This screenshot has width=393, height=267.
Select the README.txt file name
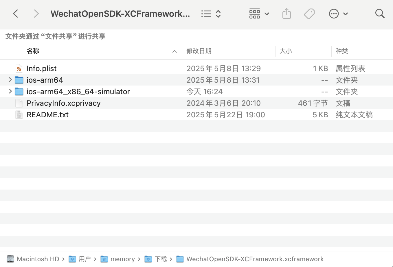(48, 115)
